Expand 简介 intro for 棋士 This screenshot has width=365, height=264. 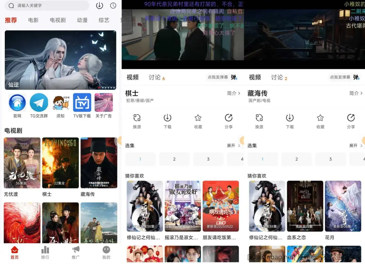(234, 93)
